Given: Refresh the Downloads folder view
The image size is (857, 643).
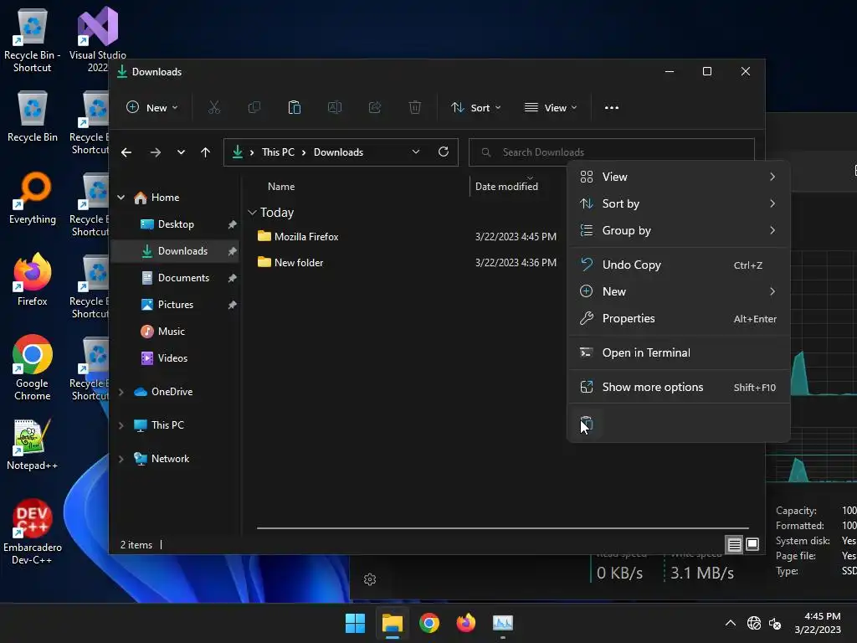Looking at the screenshot, I should pyautogui.click(x=444, y=152).
